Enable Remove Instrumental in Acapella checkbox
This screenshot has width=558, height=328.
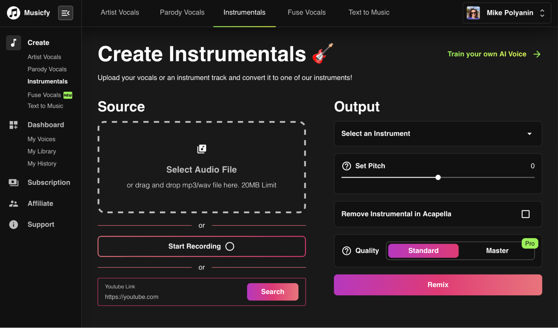[525, 214]
